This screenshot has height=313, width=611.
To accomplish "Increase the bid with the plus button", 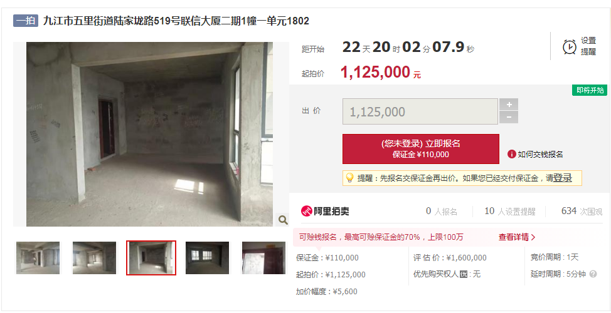I will click(x=509, y=105).
